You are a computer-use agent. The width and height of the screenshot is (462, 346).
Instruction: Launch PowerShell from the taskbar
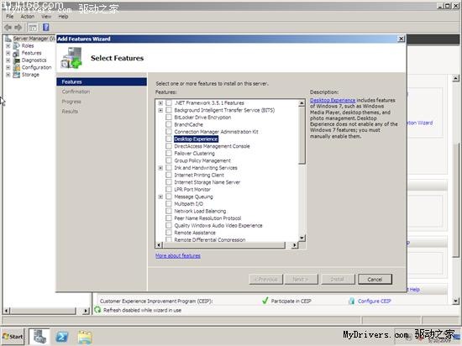(62, 336)
